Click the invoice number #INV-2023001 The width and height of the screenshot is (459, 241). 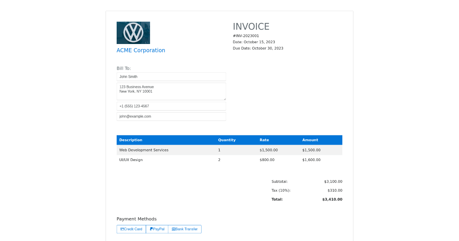pyautogui.click(x=246, y=36)
